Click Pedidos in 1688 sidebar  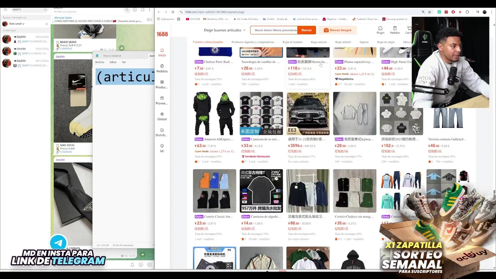pyautogui.click(x=162, y=69)
